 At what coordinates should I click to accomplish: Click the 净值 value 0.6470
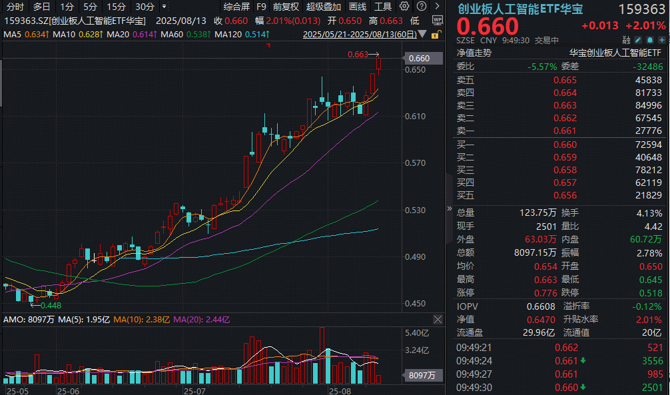541,320
